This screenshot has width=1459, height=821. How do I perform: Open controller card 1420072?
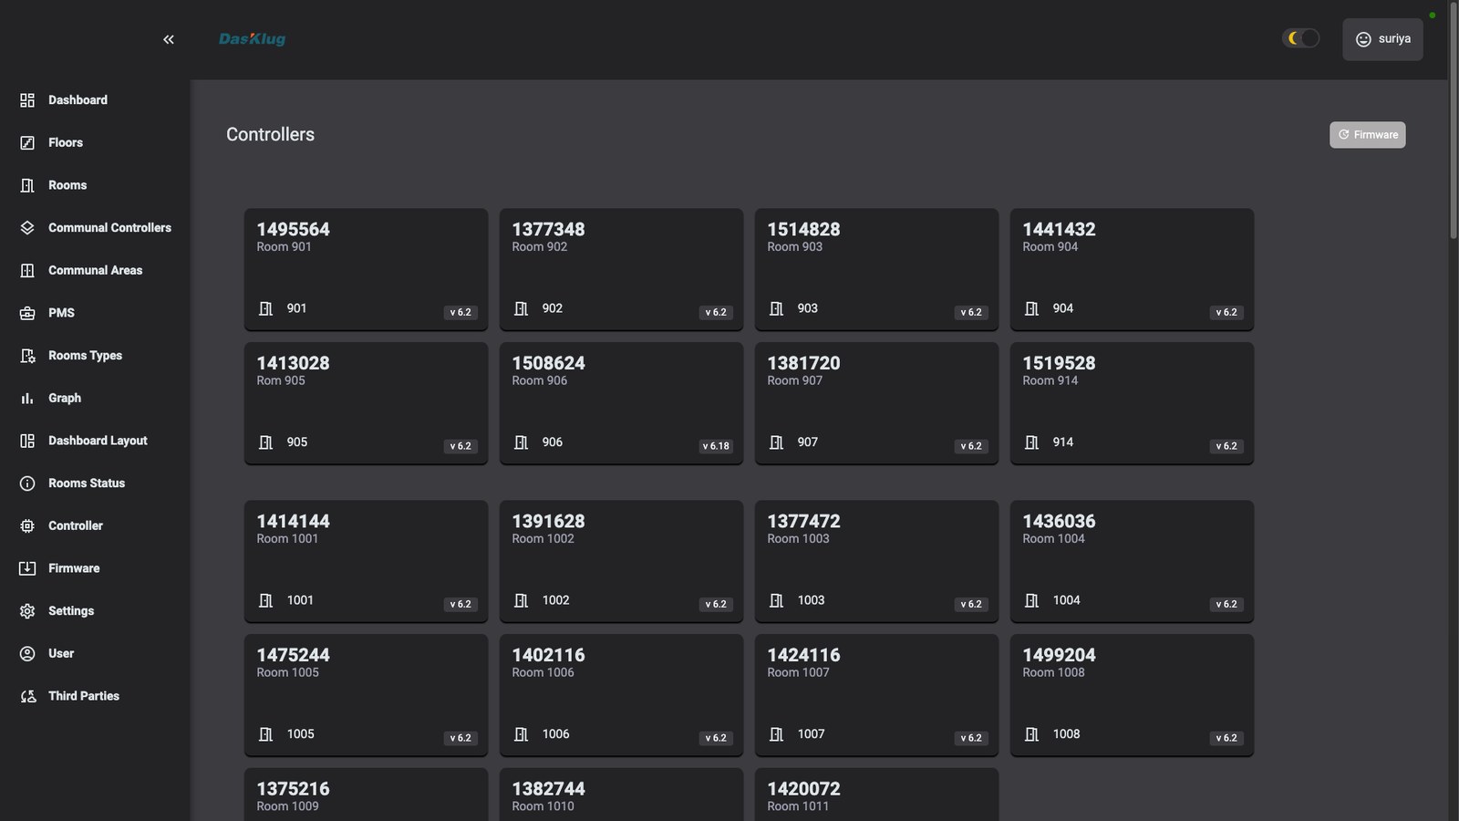point(876,795)
